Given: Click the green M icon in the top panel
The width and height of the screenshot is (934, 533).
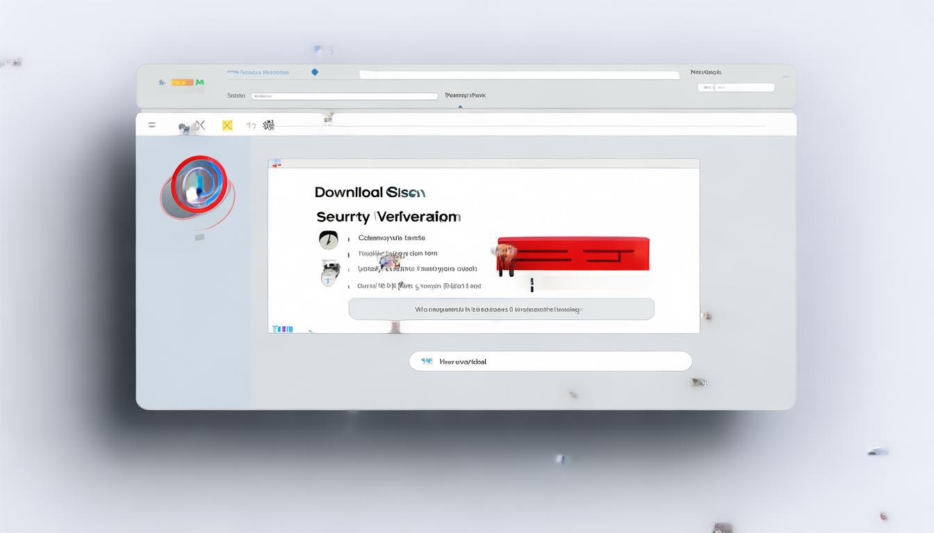Looking at the screenshot, I should (x=200, y=83).
